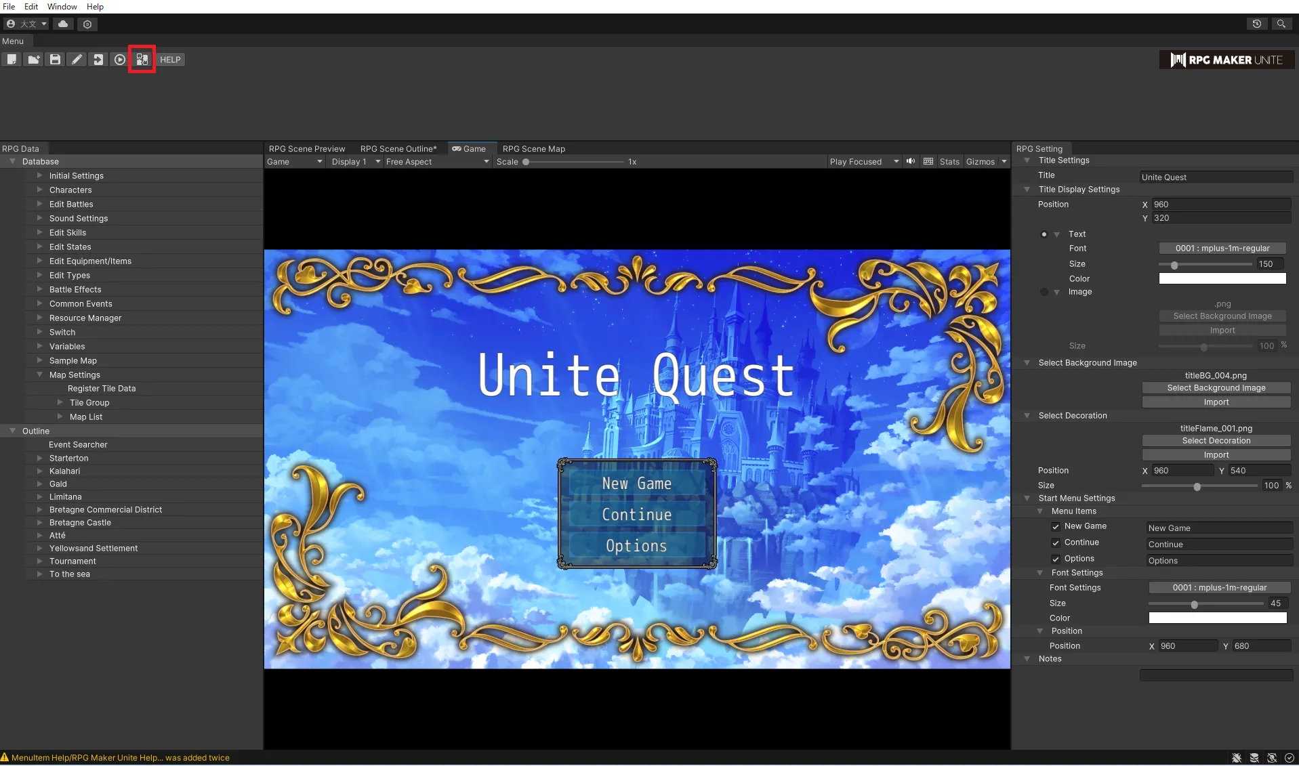1299x766 pixels.
Task: Switch to the RPG Scene Map tab
Action: click(x=533, y=149)
